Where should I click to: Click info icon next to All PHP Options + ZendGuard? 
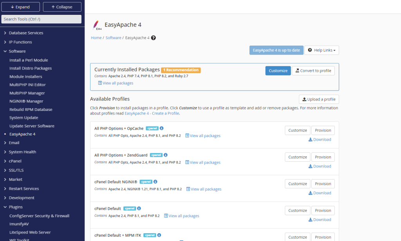click(x=166, y=155)
